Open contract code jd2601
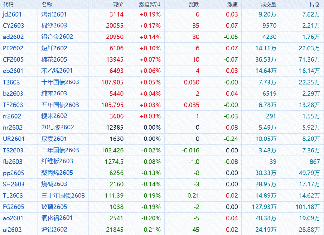The image size is (324, 235). point(12,14)
